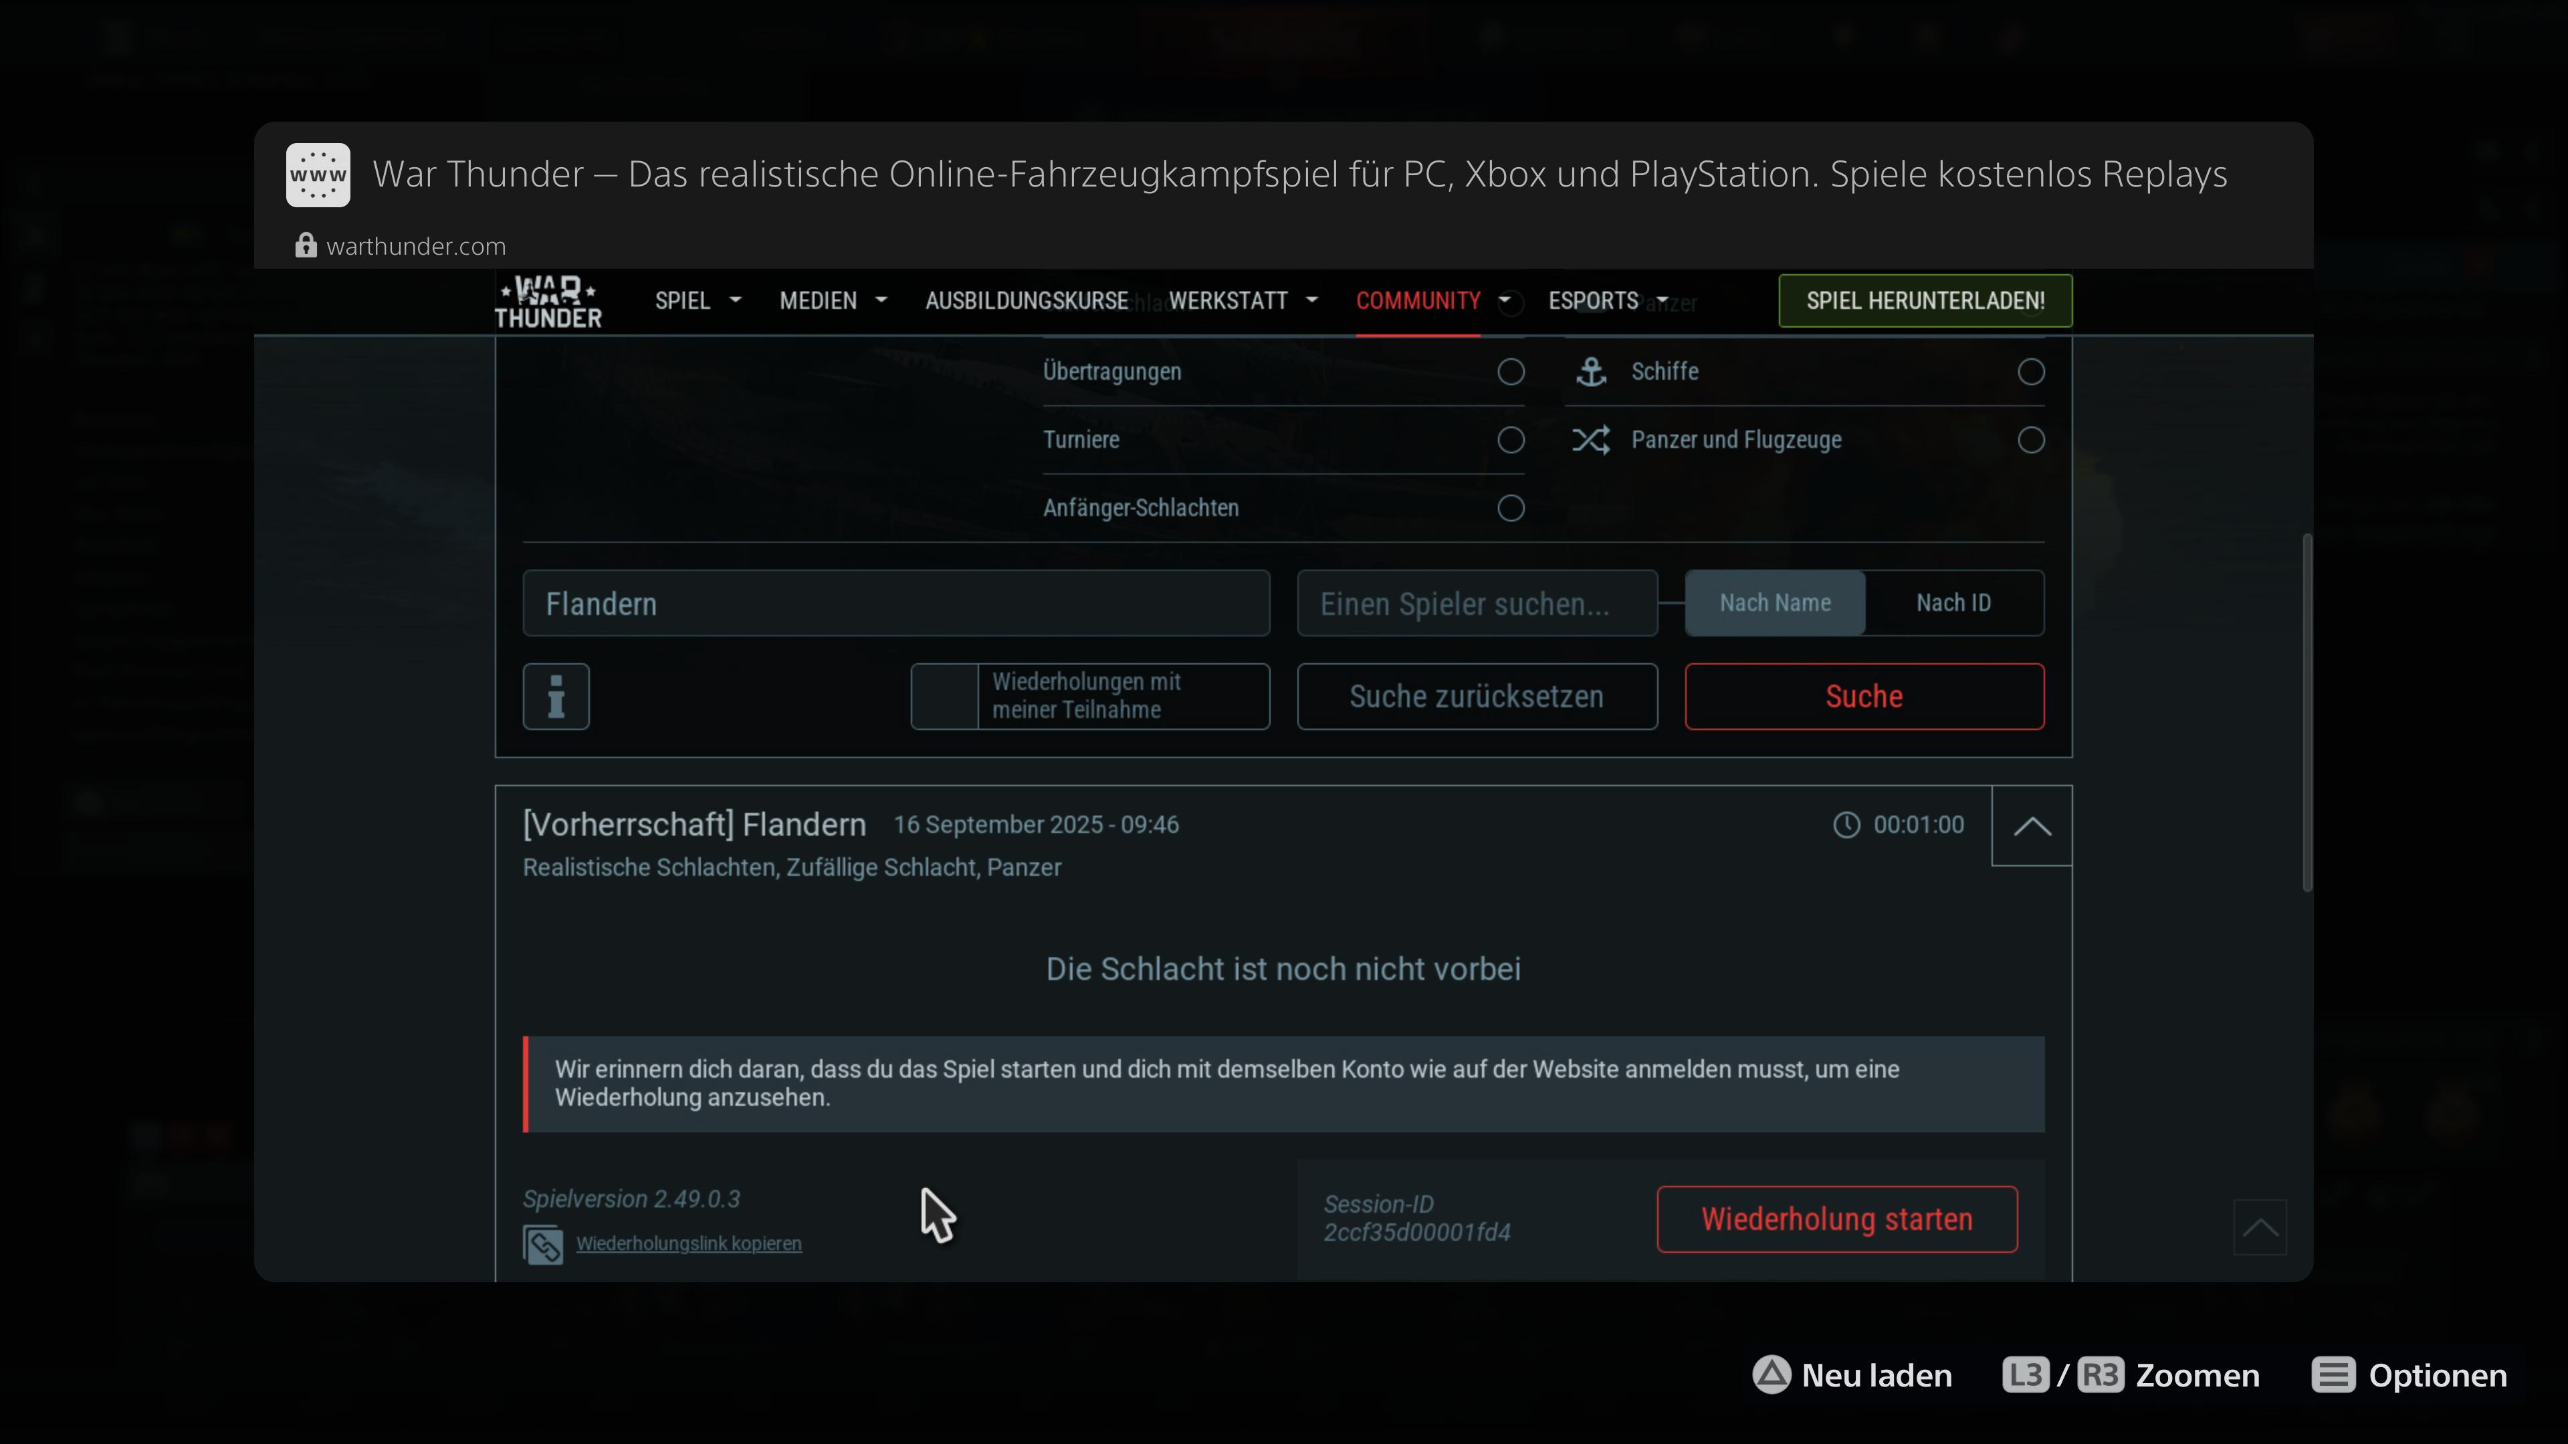Select the Turniere radio button
The width and height of the screenshot is (2568, 1444).
[1510, 439]
